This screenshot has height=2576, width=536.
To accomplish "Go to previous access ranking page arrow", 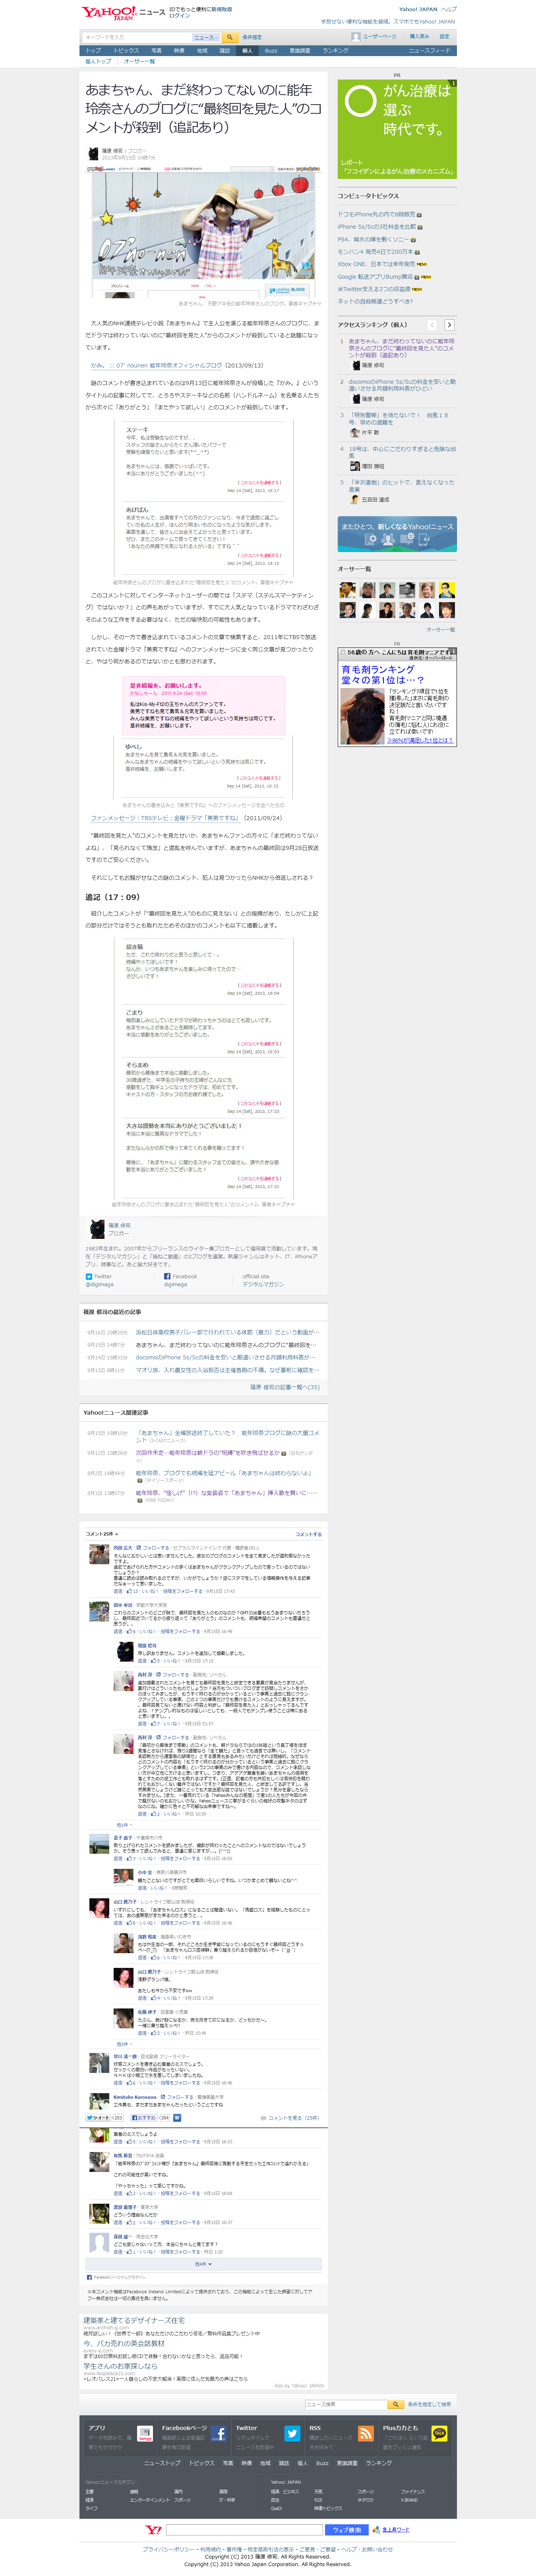I will [432, 325].
